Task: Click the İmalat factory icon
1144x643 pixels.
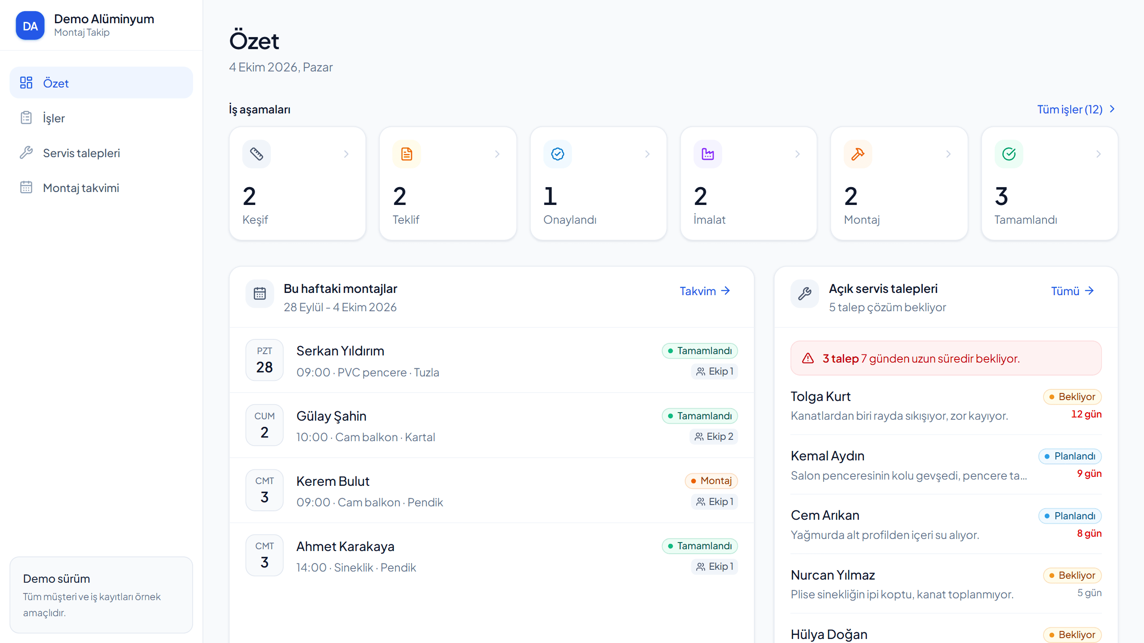Action: click(708, 154)
